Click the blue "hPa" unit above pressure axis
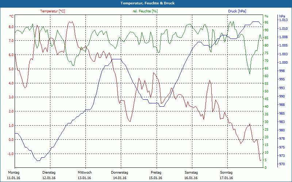 tap(282, 16)
